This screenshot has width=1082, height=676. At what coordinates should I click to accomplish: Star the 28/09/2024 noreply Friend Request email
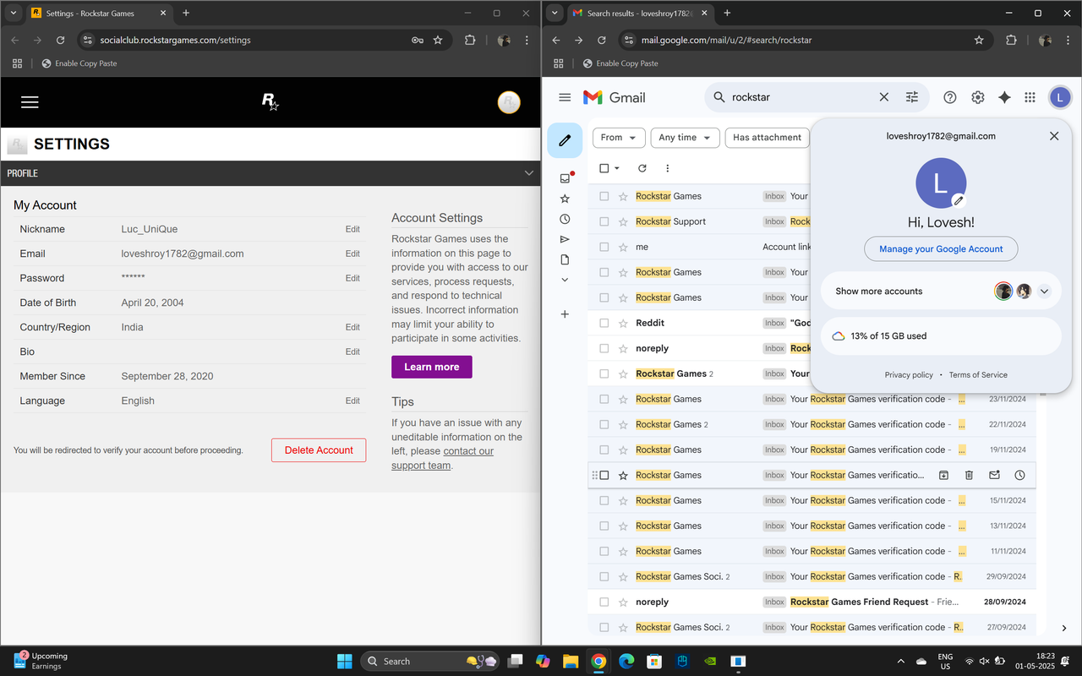623,602
